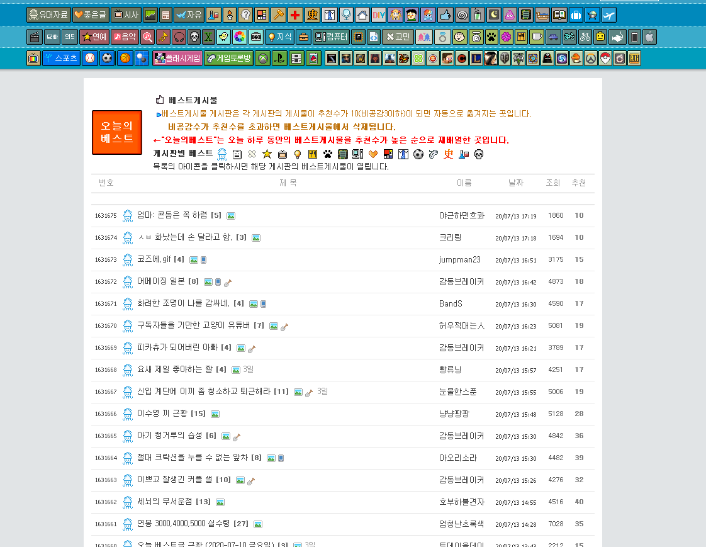Click the soccer ball in 게시판별 베스트 row

click(418, 154)
